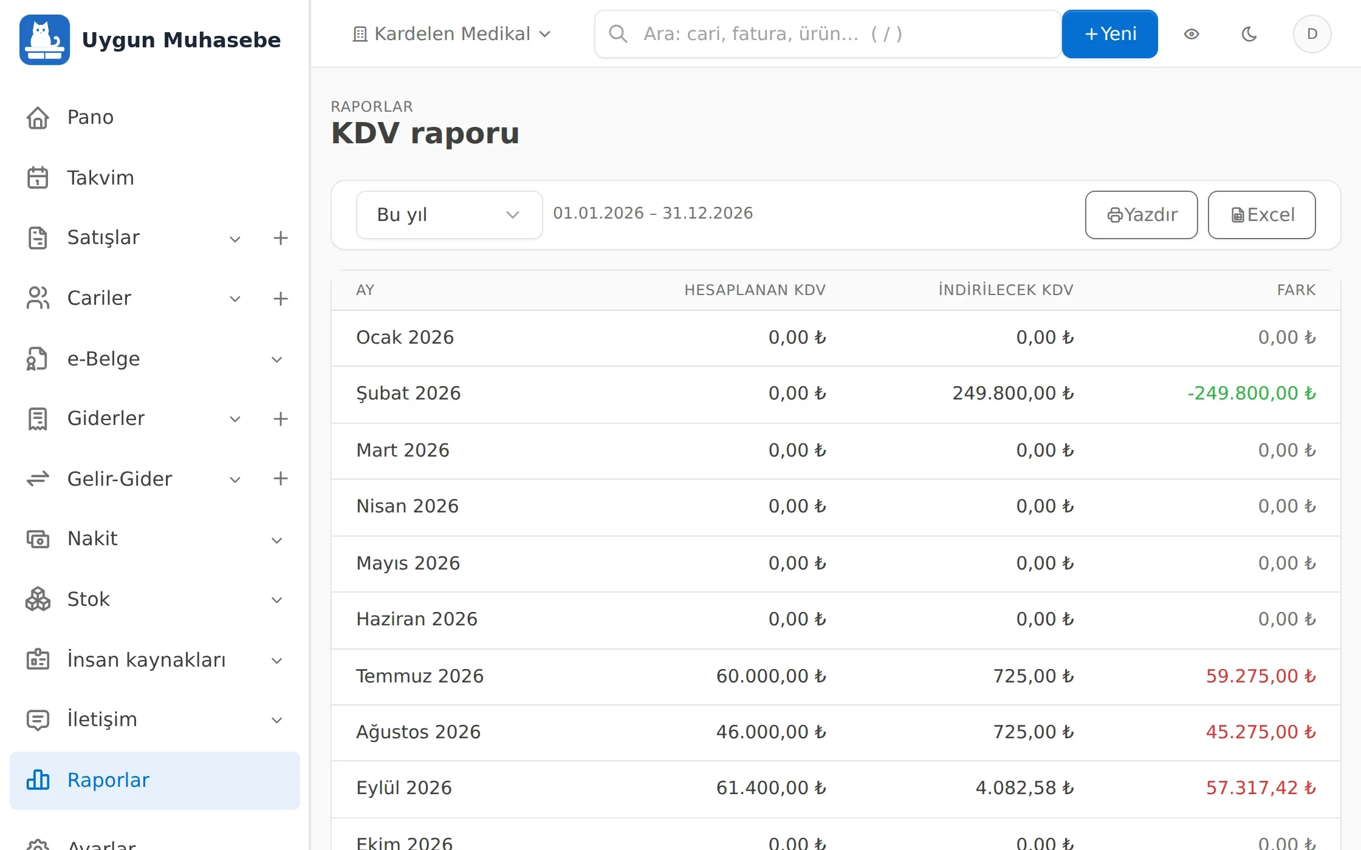This screenshot has height=850, width=1361.
Task: Toggle amounts visibility eye icon
Action: [1191, 34]
